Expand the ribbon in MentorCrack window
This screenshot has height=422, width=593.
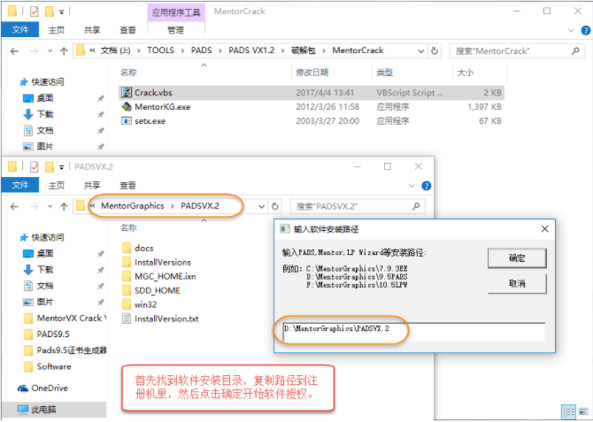point(571,30)
